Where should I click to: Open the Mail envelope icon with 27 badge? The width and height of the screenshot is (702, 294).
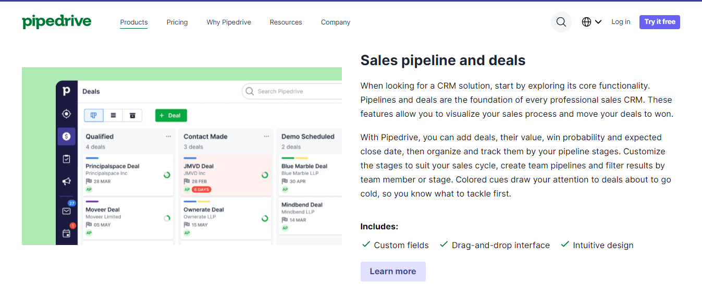67,211
